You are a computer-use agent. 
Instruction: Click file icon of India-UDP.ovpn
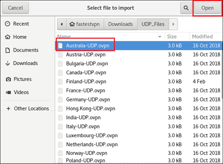point(60,117)
